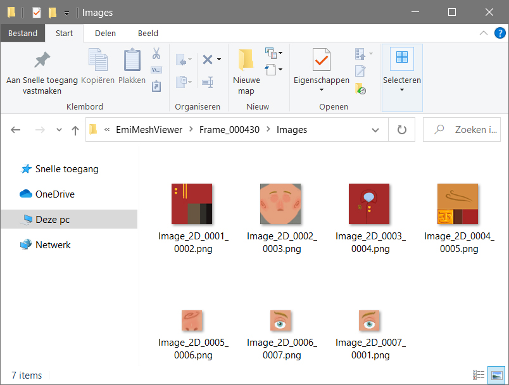This screenshot has width=509, height=385.
Task: Pin to Snelle toegang with the pushpin icon
Action: [x=42, y=60]
